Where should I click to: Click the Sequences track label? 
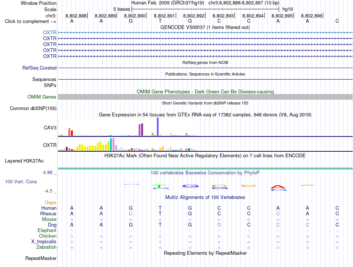point(44,79)
